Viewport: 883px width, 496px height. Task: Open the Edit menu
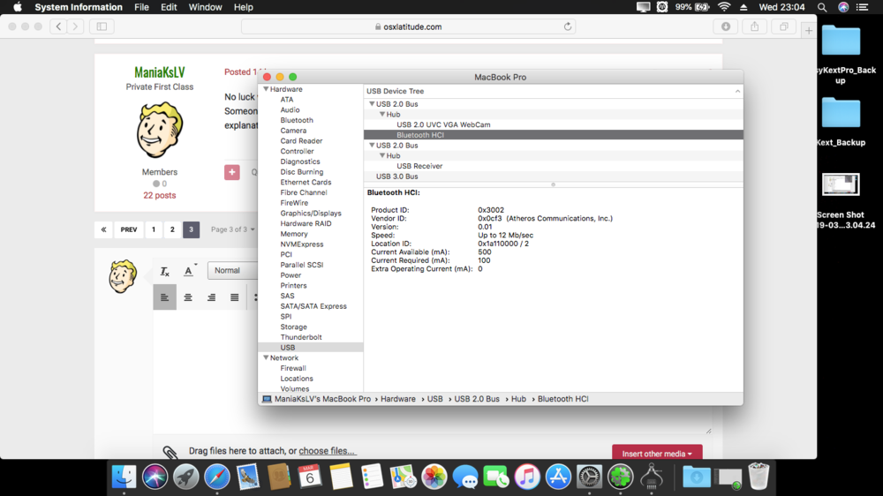coord(169,7)
